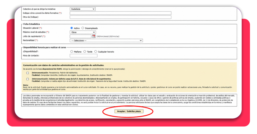
Task: Click the Nota: label in the yellow box
Action: [x=26, y=85]
